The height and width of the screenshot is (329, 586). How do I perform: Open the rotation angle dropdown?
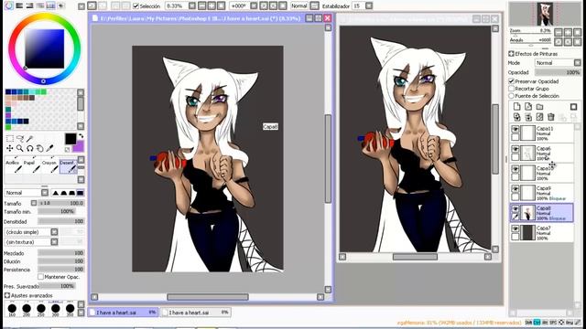pyautogui.click(x=254, y=6)
